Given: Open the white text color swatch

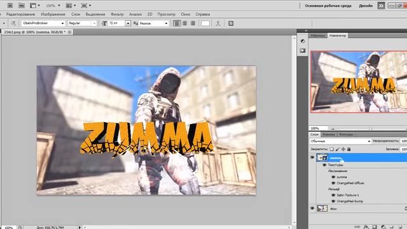Looking at the screenshot, I should click(x=205, y=24).
